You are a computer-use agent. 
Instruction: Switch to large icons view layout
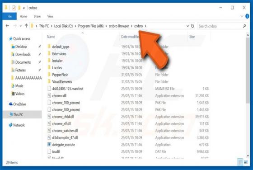pyautogui.click(x=246, y=162)
